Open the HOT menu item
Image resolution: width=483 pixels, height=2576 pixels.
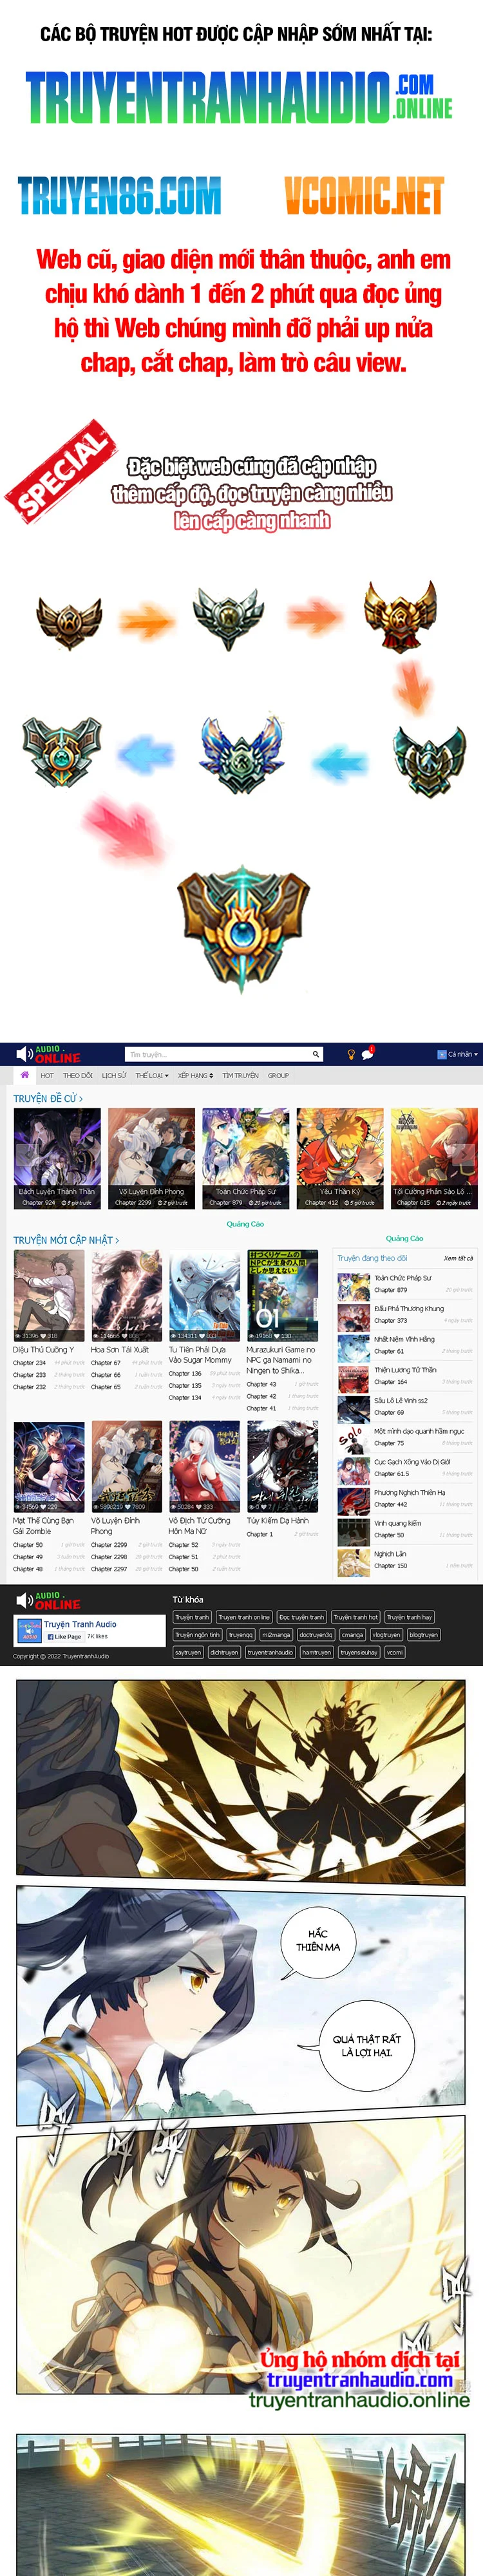(x=47, y=1076)
